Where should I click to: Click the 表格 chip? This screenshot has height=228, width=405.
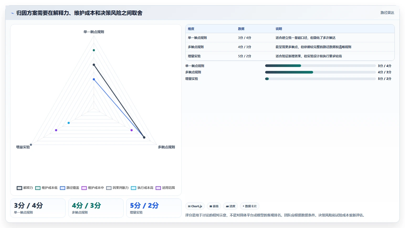tap(214, 206)
